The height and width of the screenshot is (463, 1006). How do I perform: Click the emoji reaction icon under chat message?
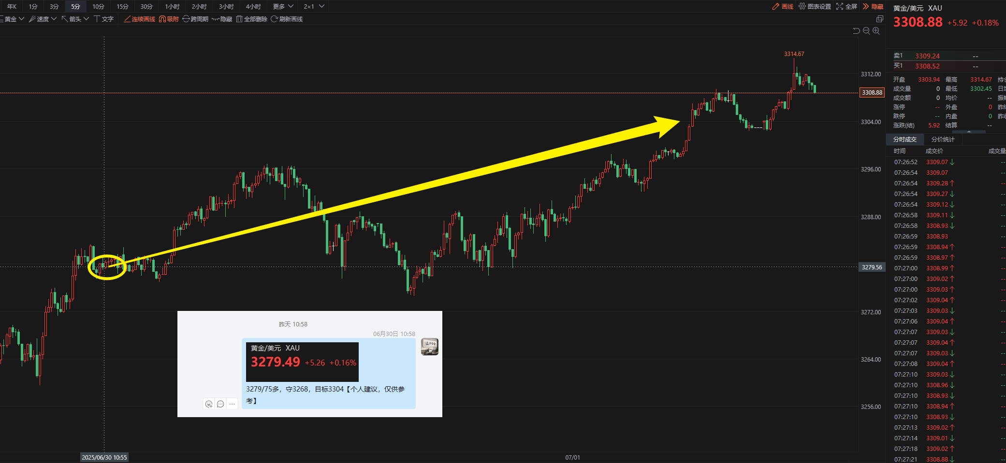coord(209,404)
